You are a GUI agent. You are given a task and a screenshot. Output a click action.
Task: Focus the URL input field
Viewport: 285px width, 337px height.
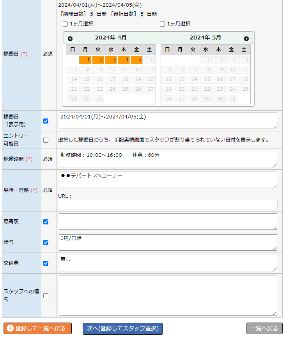(168, 204)
